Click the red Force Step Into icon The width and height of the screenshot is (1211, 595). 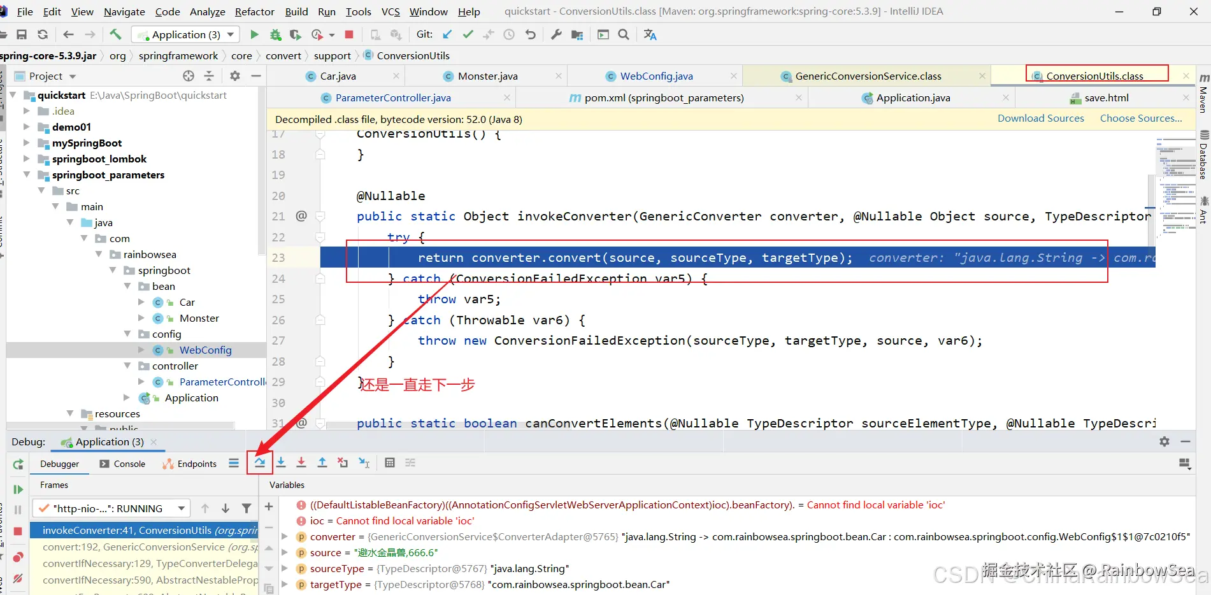[301, 463]
